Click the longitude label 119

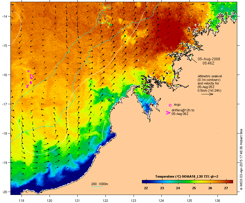click(22, 201)
